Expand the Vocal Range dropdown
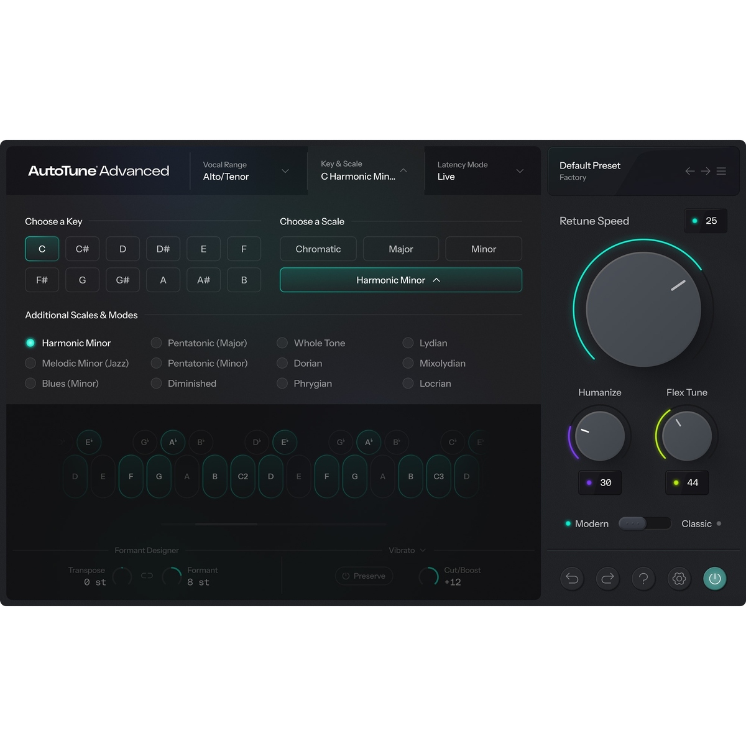The image size is (746, 746). coord(285,171)
